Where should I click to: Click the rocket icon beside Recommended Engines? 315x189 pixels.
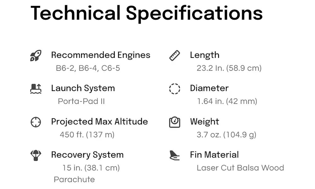36,55
